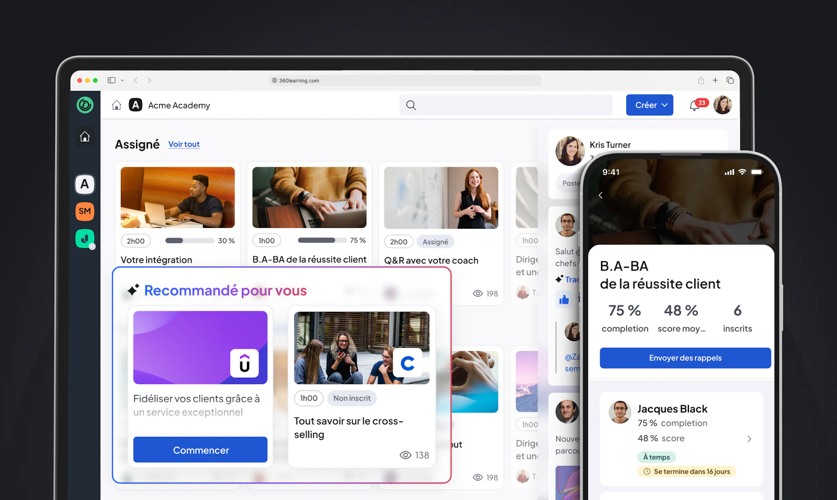
Task: Click the Commencer button
Action: (200, 450)
